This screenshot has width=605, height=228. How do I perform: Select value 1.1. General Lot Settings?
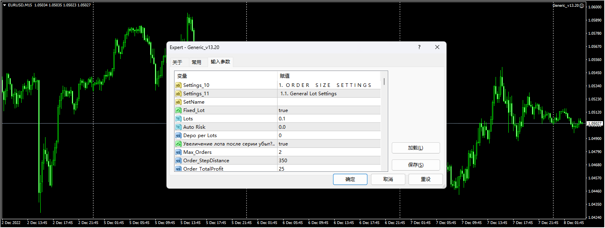click(308, 93)
